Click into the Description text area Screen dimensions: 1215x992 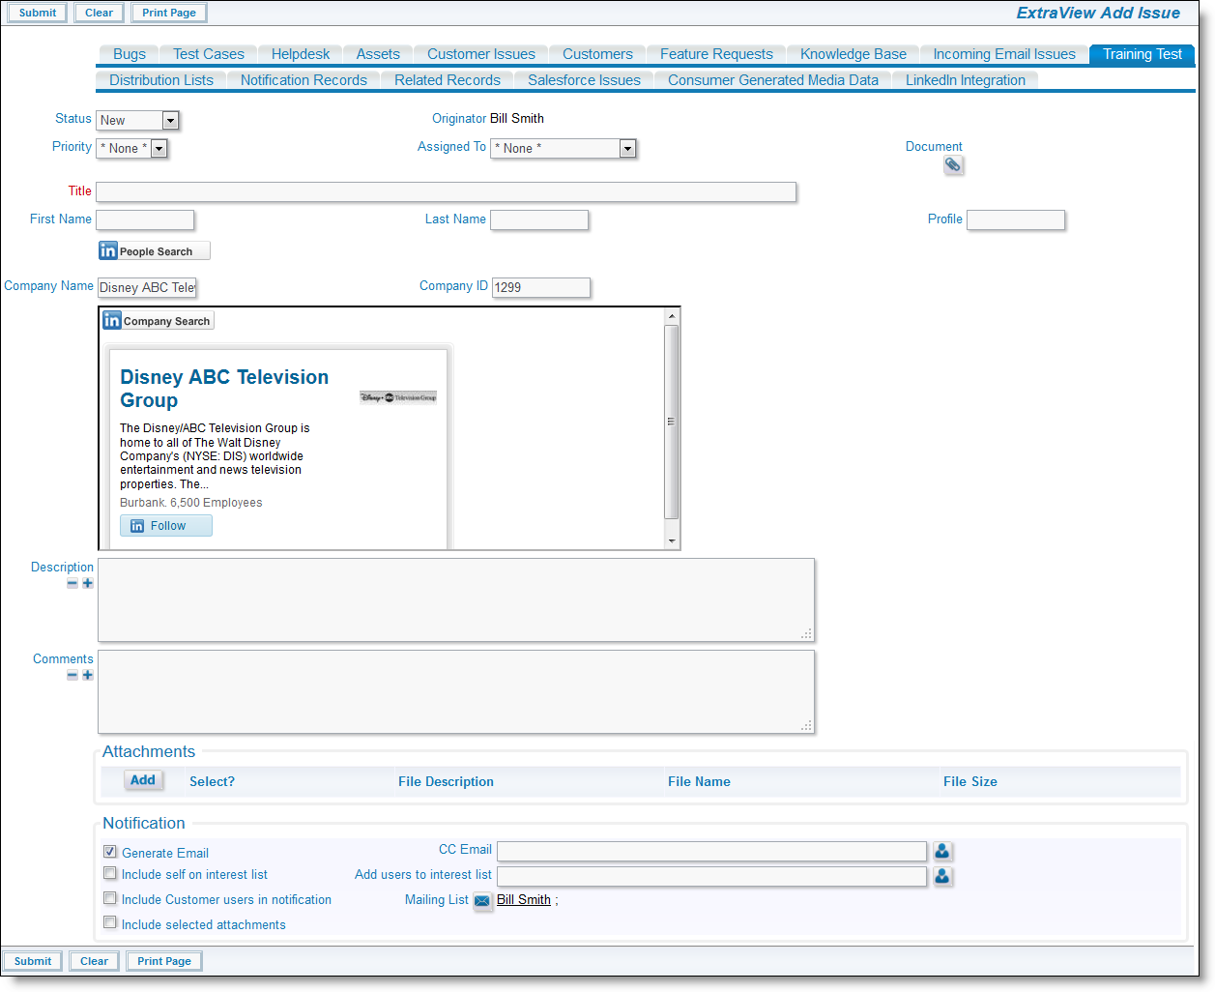click(x=456, y=599)
